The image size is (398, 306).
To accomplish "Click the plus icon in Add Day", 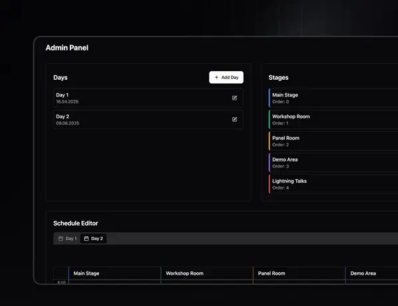I will click(x=216, y=77).
